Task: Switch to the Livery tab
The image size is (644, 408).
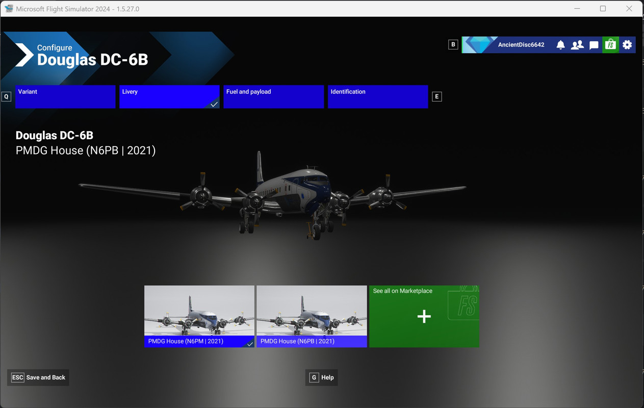Action: [x=169, y=97]
